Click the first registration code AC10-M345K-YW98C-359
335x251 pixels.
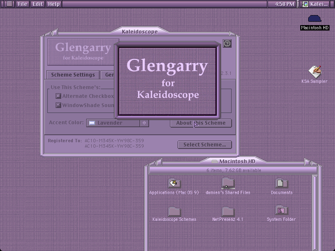pos(114,141)
